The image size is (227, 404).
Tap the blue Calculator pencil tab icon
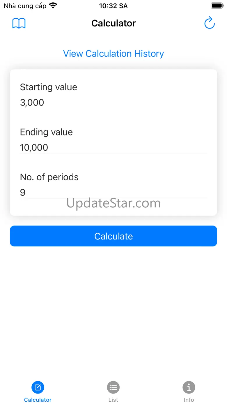click(x=38, y=387)
